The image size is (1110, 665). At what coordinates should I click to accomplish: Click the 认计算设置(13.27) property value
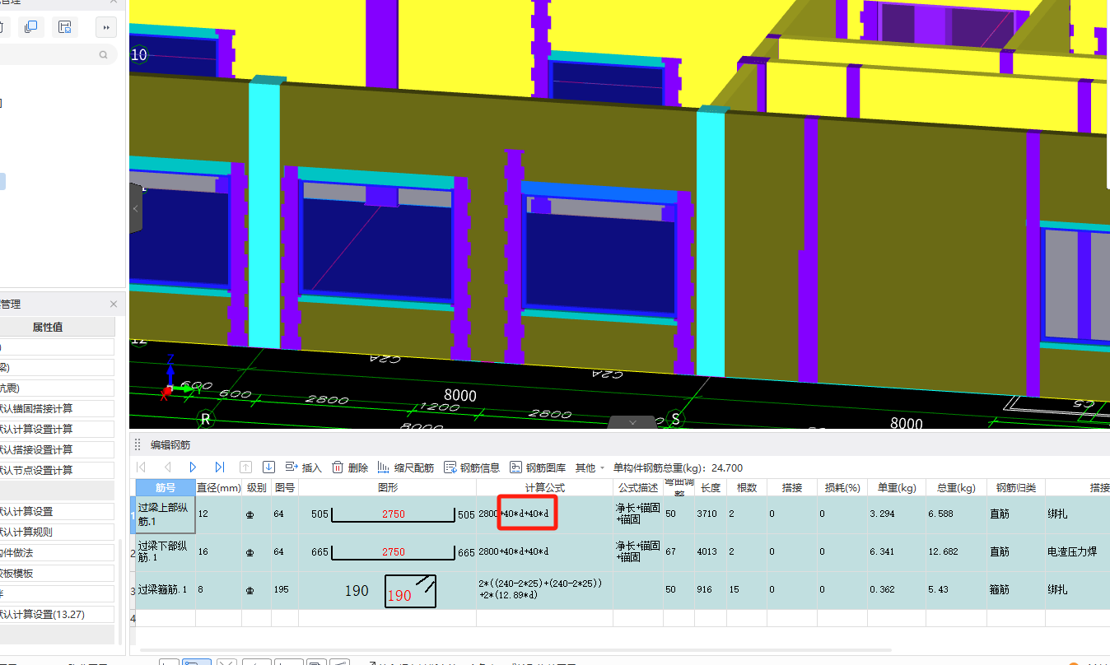click(57, 614)
